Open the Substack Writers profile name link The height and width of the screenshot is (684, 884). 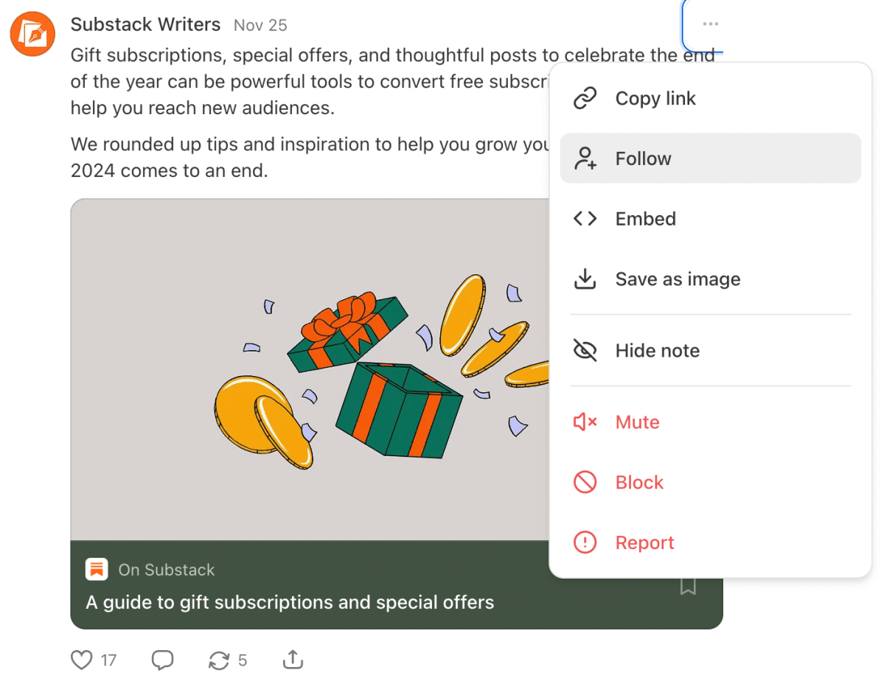pos(145,24)
